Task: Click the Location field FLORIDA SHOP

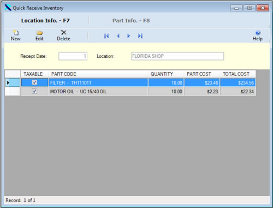Action: (x=177, y=56)
